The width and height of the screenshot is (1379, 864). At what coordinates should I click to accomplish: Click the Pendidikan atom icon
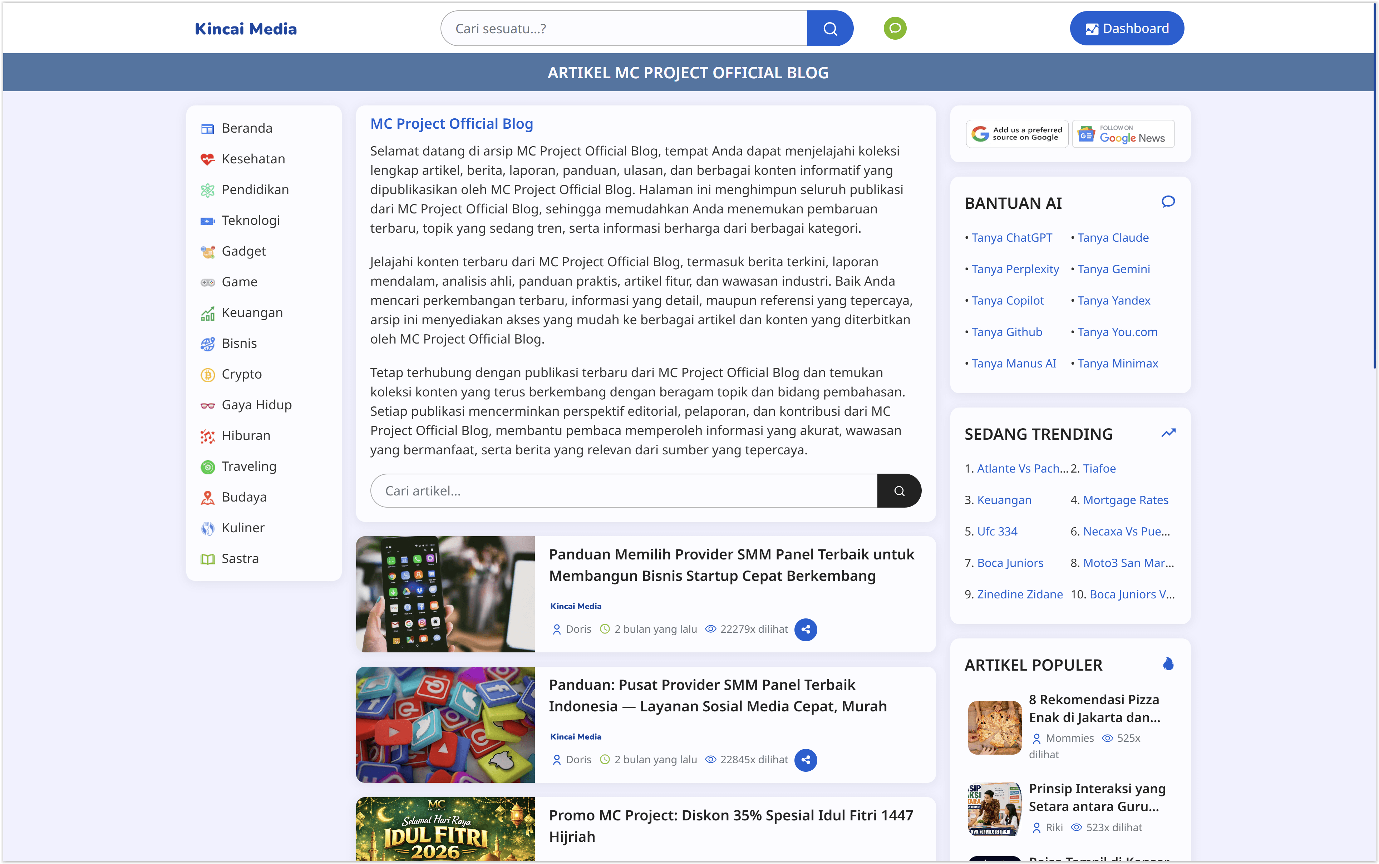(207, 190)
